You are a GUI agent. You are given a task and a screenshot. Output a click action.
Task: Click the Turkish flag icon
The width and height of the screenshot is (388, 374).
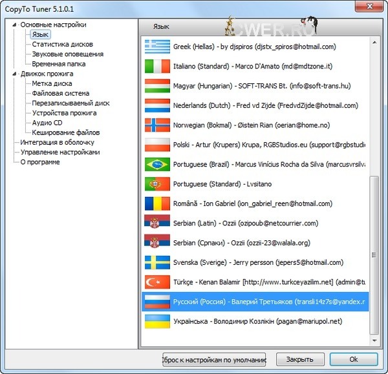[x=156, y=282]
